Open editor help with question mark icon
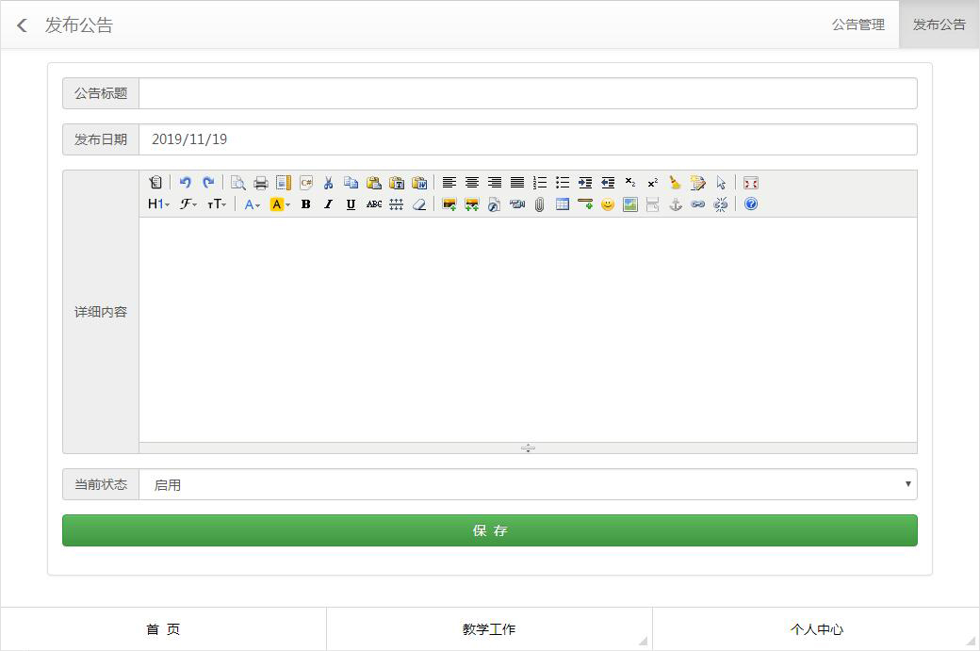The image size is (980, 651). pos(751,204)
